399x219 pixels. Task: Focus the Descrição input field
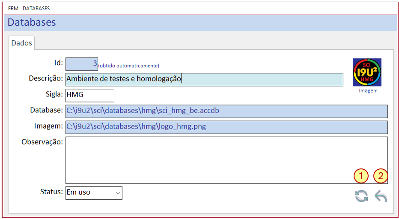click(204, 79)
